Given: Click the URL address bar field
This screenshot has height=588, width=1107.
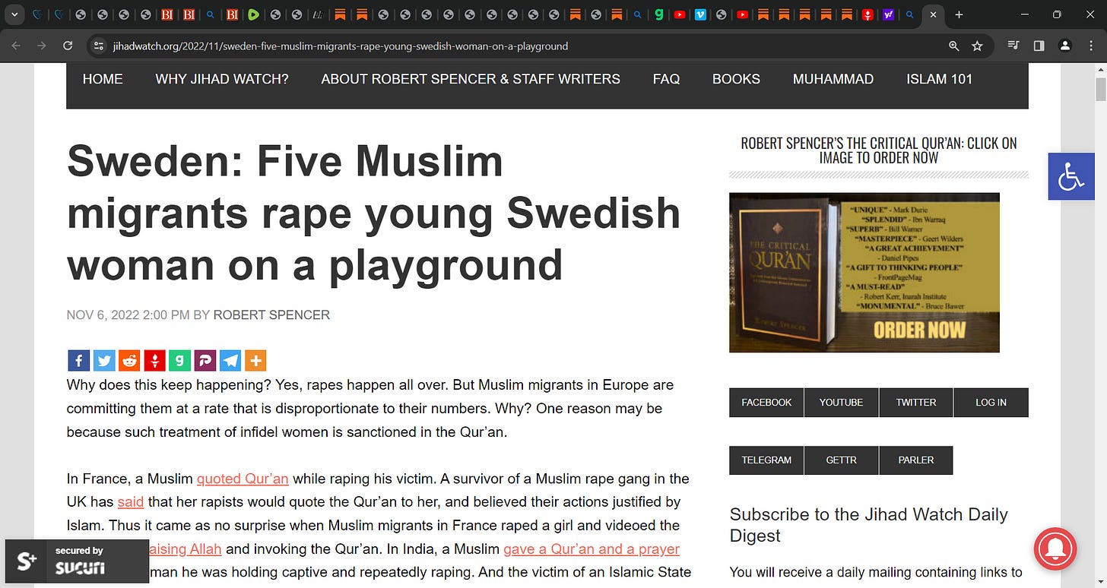Looking at the screenshot, I should [525, 46].
